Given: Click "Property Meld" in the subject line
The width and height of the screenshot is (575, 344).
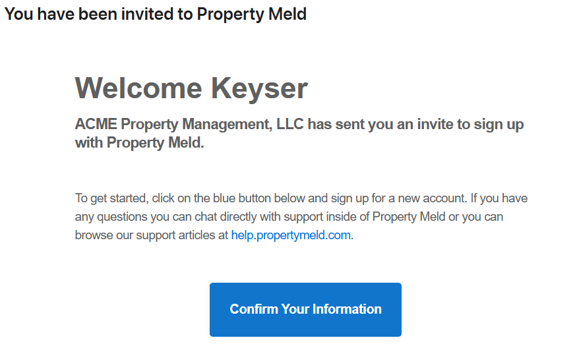Looking at the screenshot, I should click(x=252, y=14).
